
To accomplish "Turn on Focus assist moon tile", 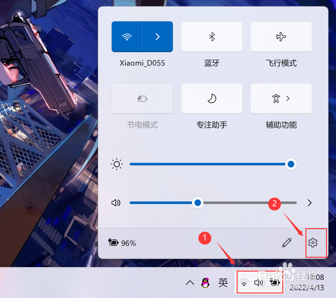I will pos(212,98).
